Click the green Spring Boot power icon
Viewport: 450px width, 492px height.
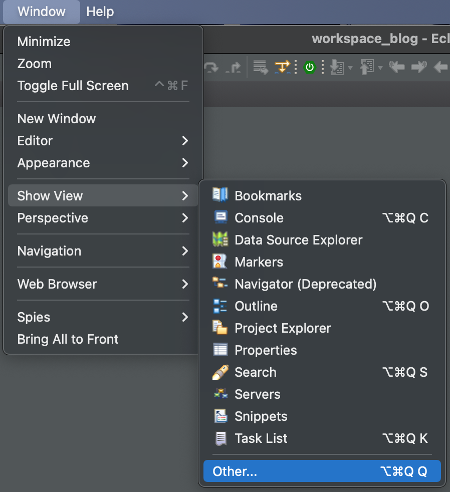click(309, 67)
